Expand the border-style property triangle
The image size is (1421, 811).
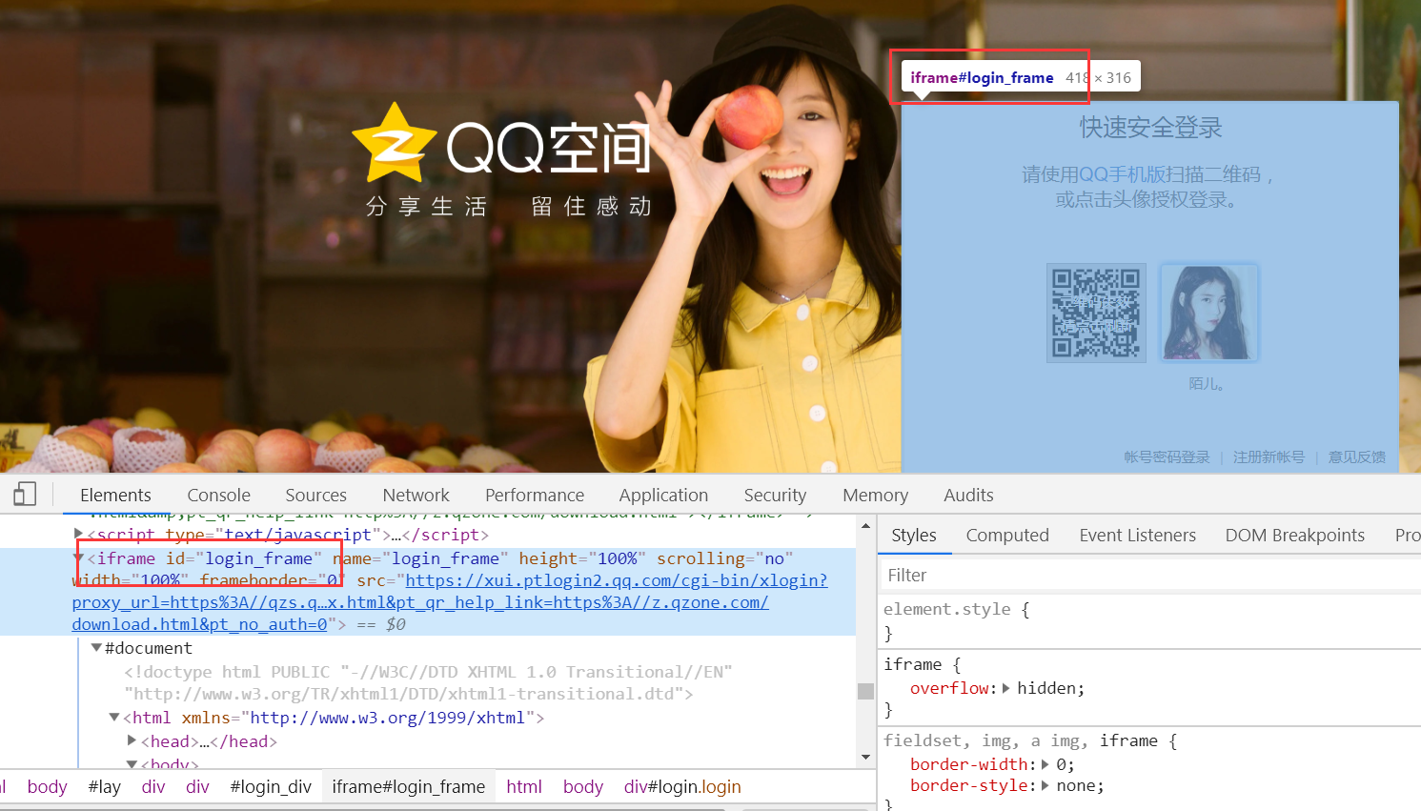pos(1045,786)
